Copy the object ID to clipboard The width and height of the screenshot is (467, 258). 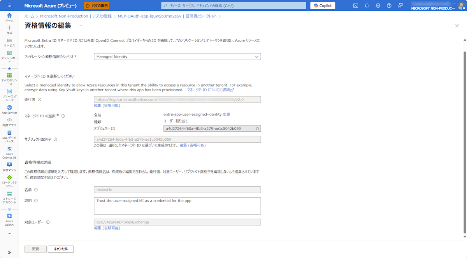tap(257, 128)
